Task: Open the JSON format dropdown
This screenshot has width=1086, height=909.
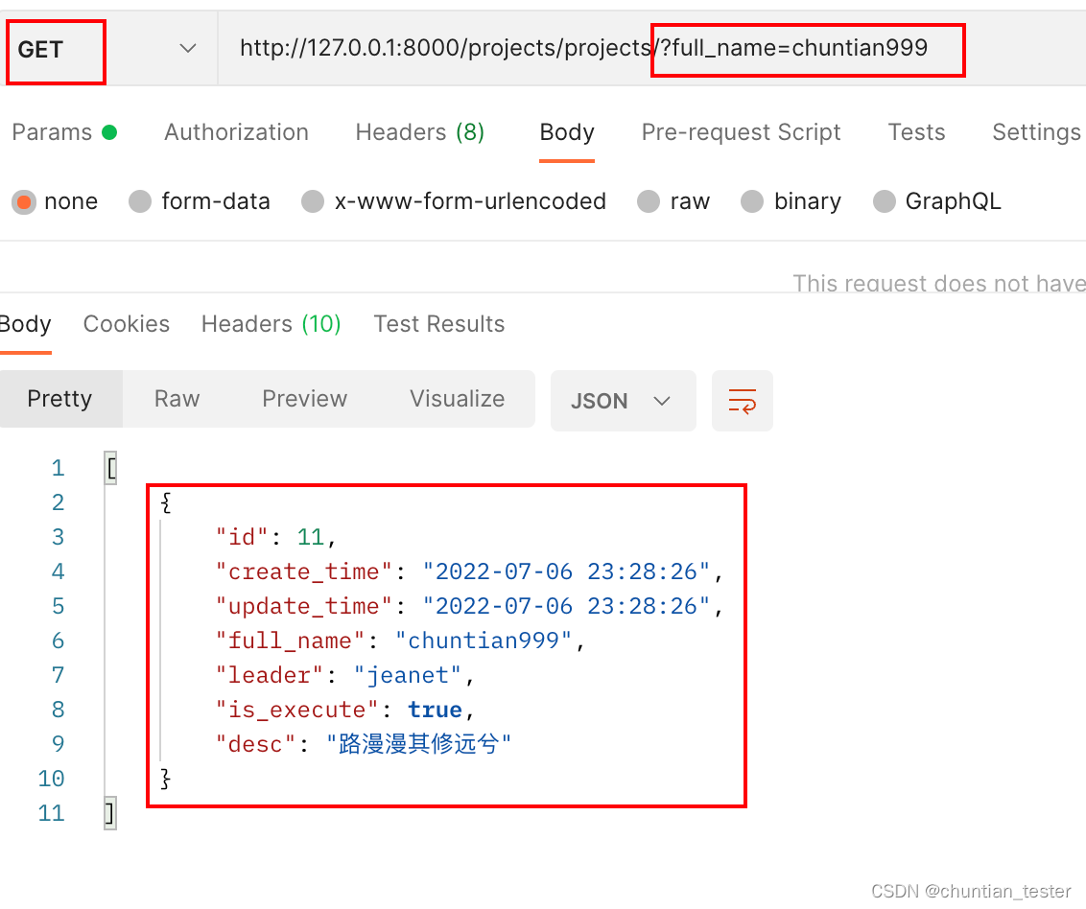Action: [x=623, y=401]
